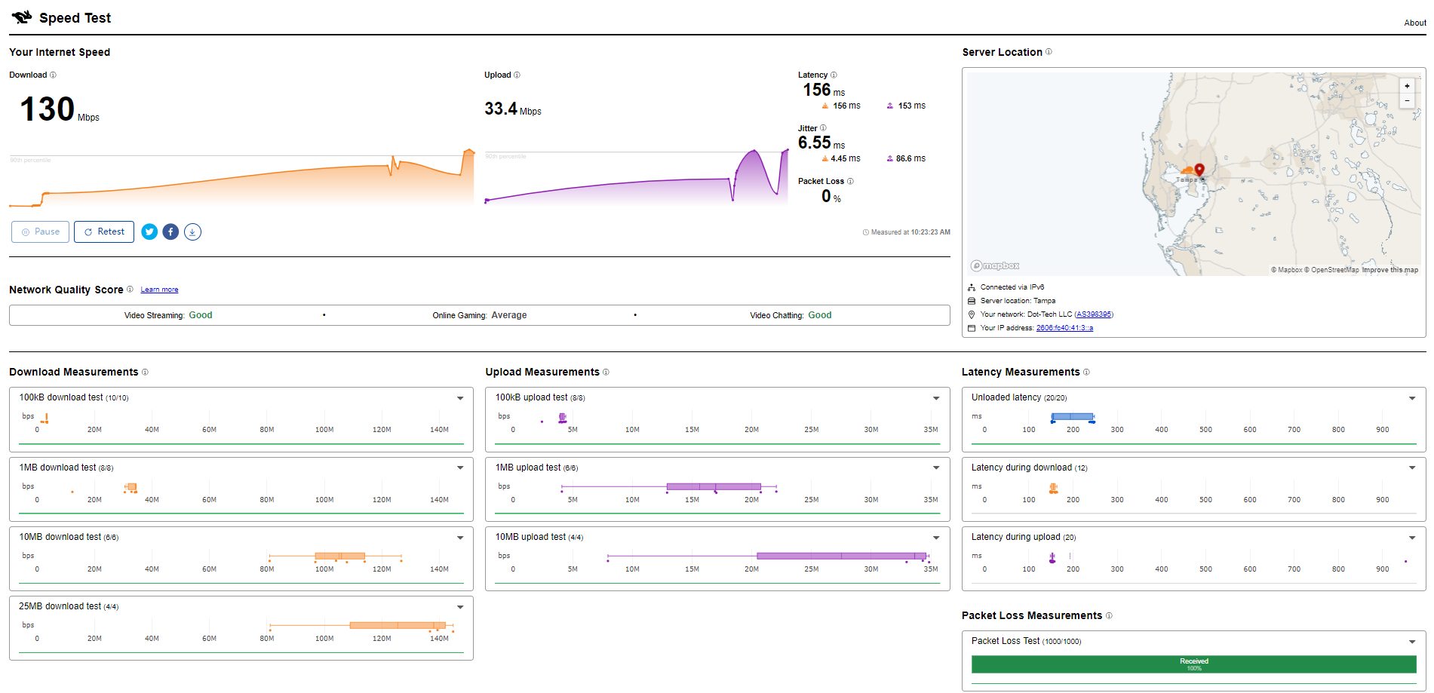This screenshot has height=693, width=1434.
Task: Click the Unloaded latency blue box plot
Action: [1072, 416]
